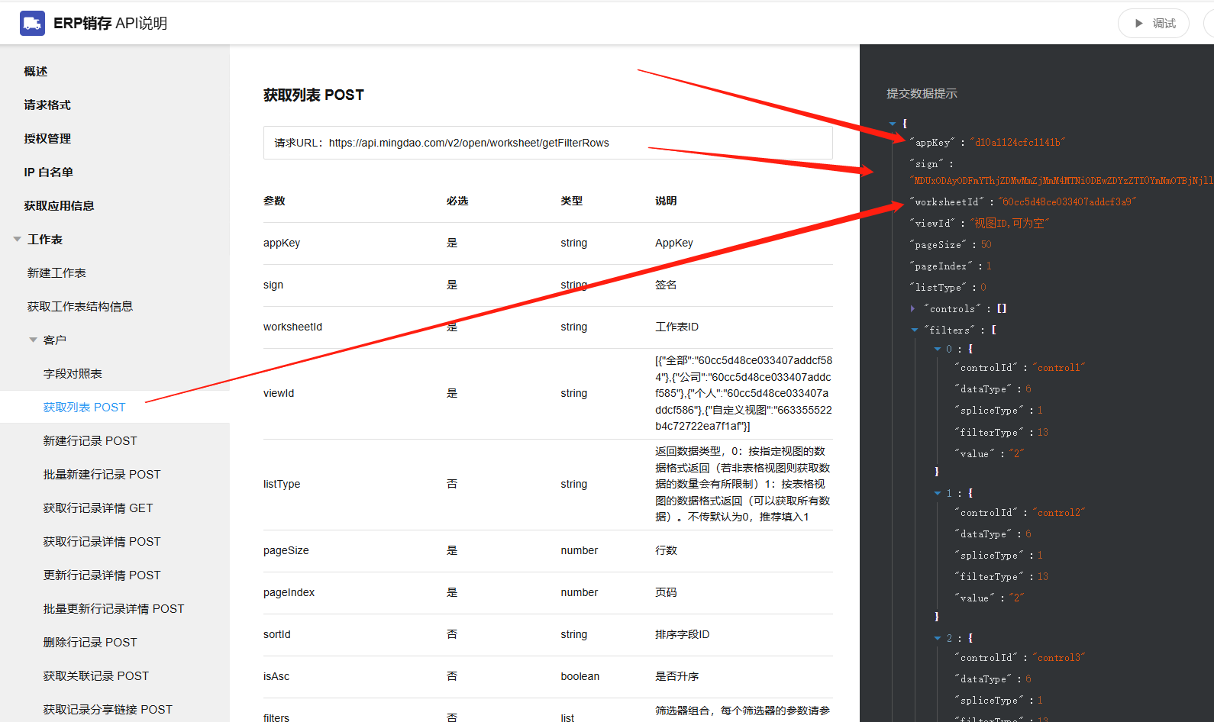The width and height of the screenshot is (1214, 722).
Task: Go to IP 白名单 page
Action: click(x=49, y=172)
